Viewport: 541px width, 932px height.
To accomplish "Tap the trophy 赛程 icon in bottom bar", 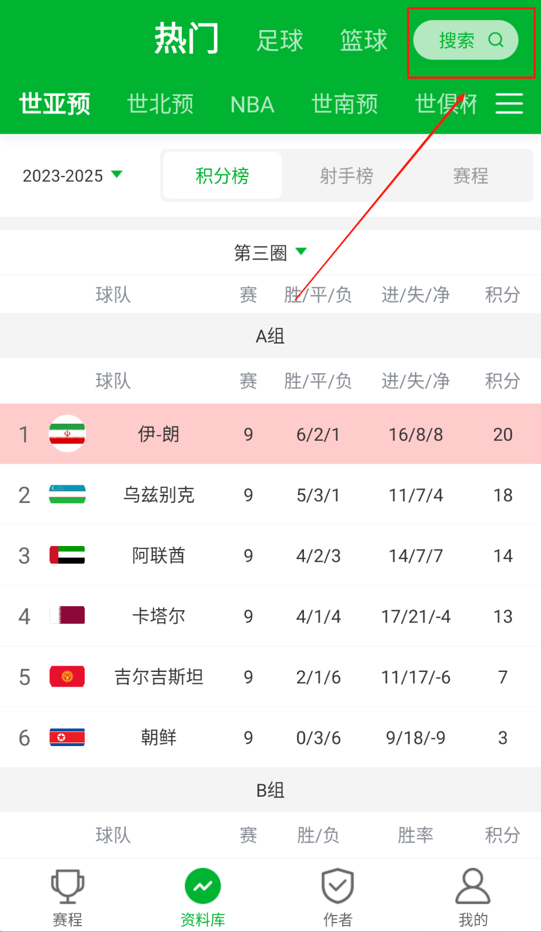I will (x=68, y=886).
